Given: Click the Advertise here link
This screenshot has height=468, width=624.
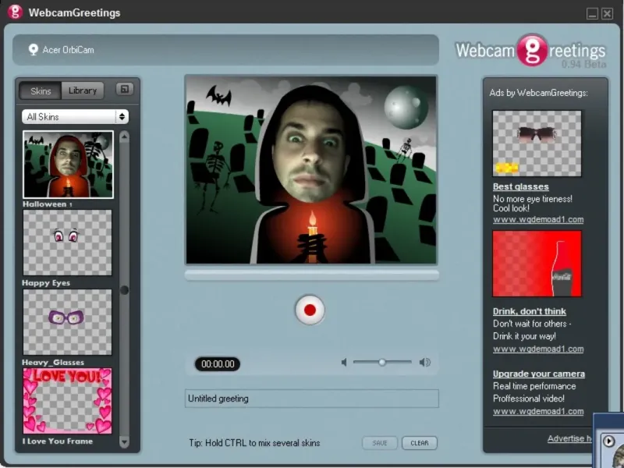Looking at the screenshot, I should point(570,438).
